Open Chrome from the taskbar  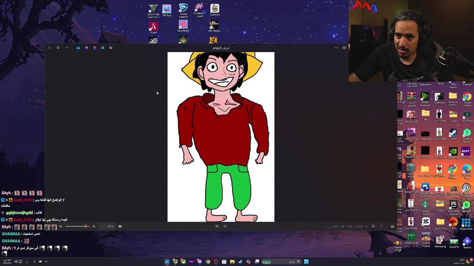pos(208,262)
